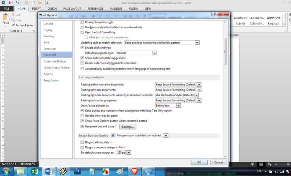Viewport: 291px width, 176px height.
Task: Click info icon next to Do not compress images
Action: (x=124, y=147)
